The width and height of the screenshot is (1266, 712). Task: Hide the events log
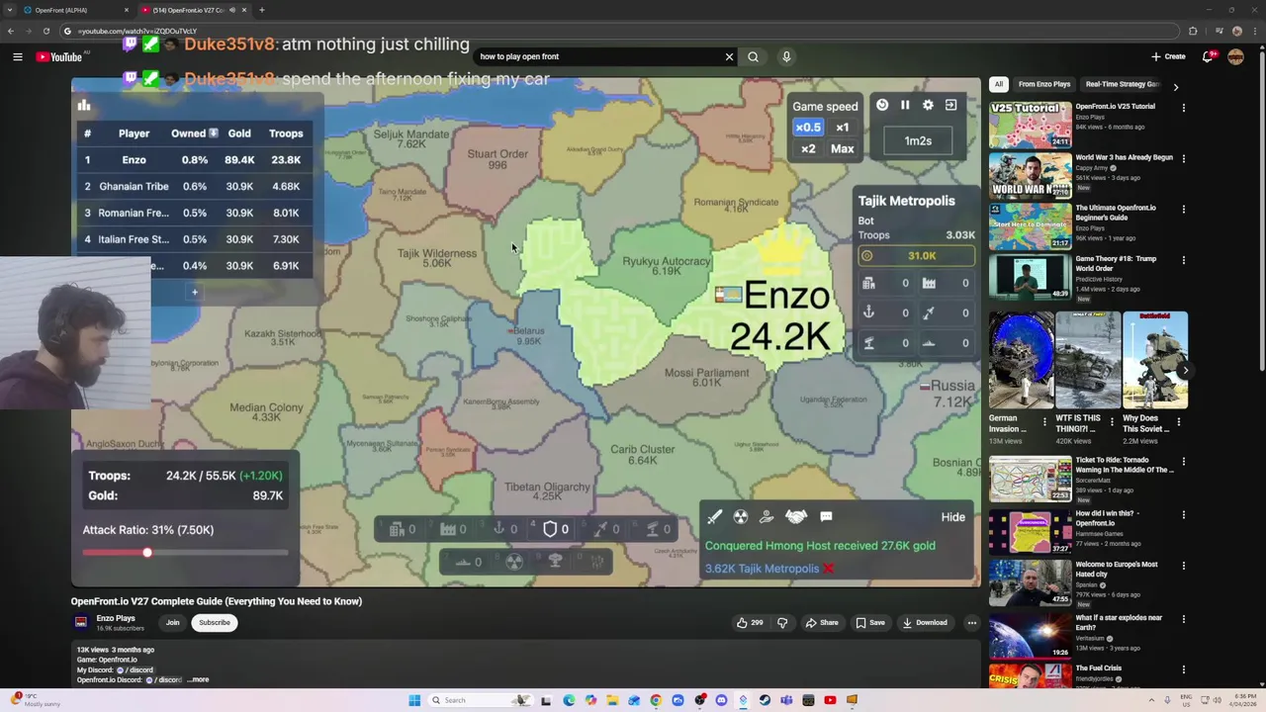(952, 517)
